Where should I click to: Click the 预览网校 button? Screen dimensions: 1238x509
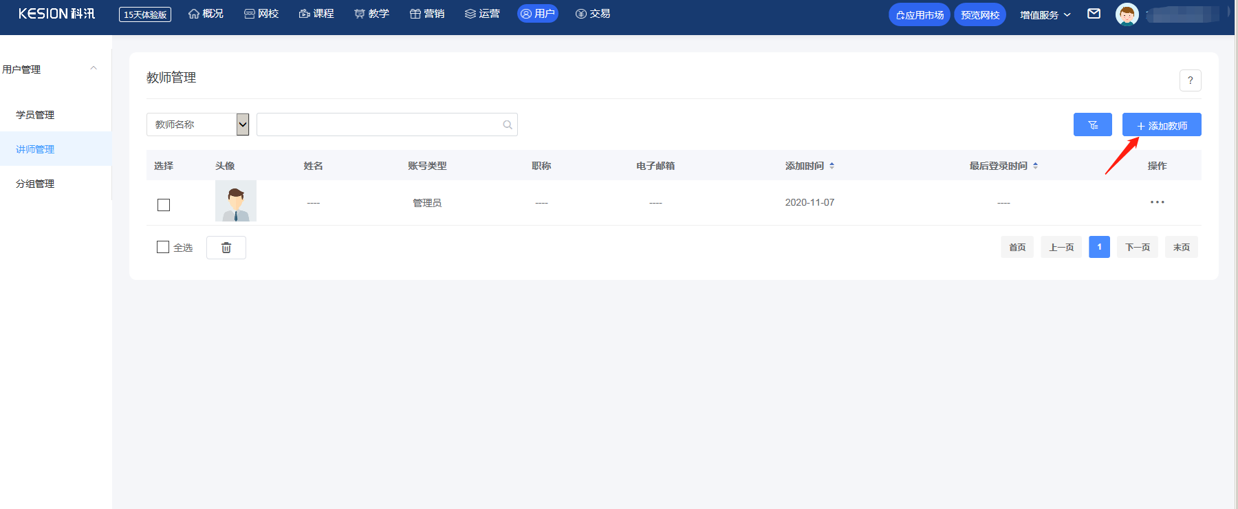(x=980, y=14)
